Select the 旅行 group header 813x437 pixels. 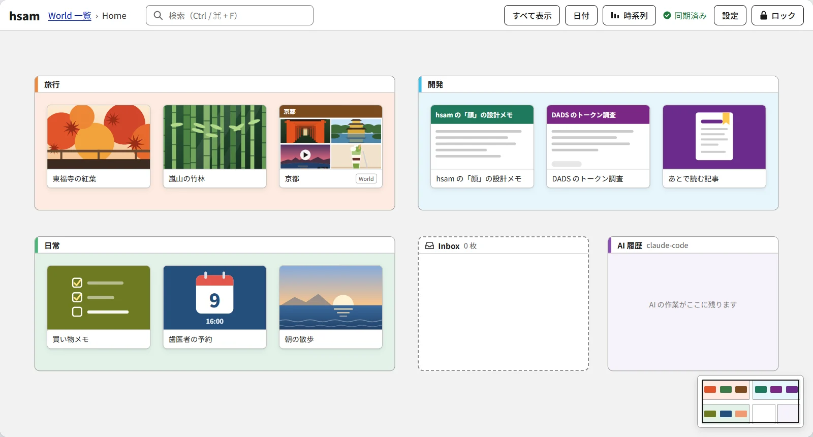[214, 84]
